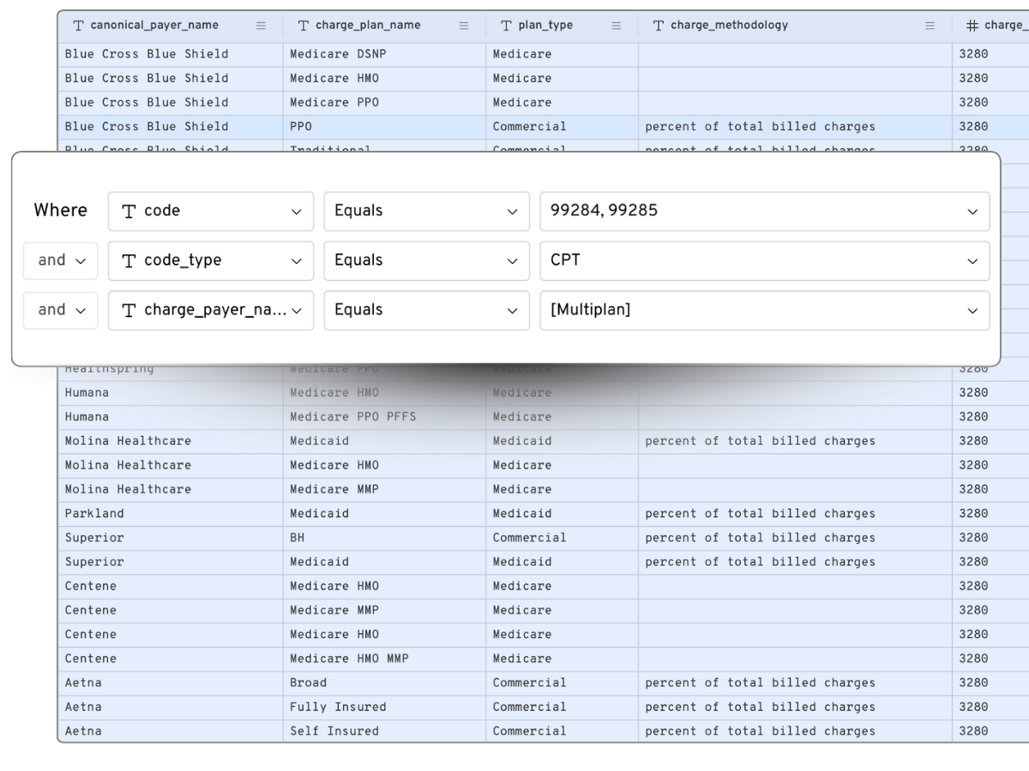Select the plan_type column header
This screenshot has height=771, width=1029.
562,26
